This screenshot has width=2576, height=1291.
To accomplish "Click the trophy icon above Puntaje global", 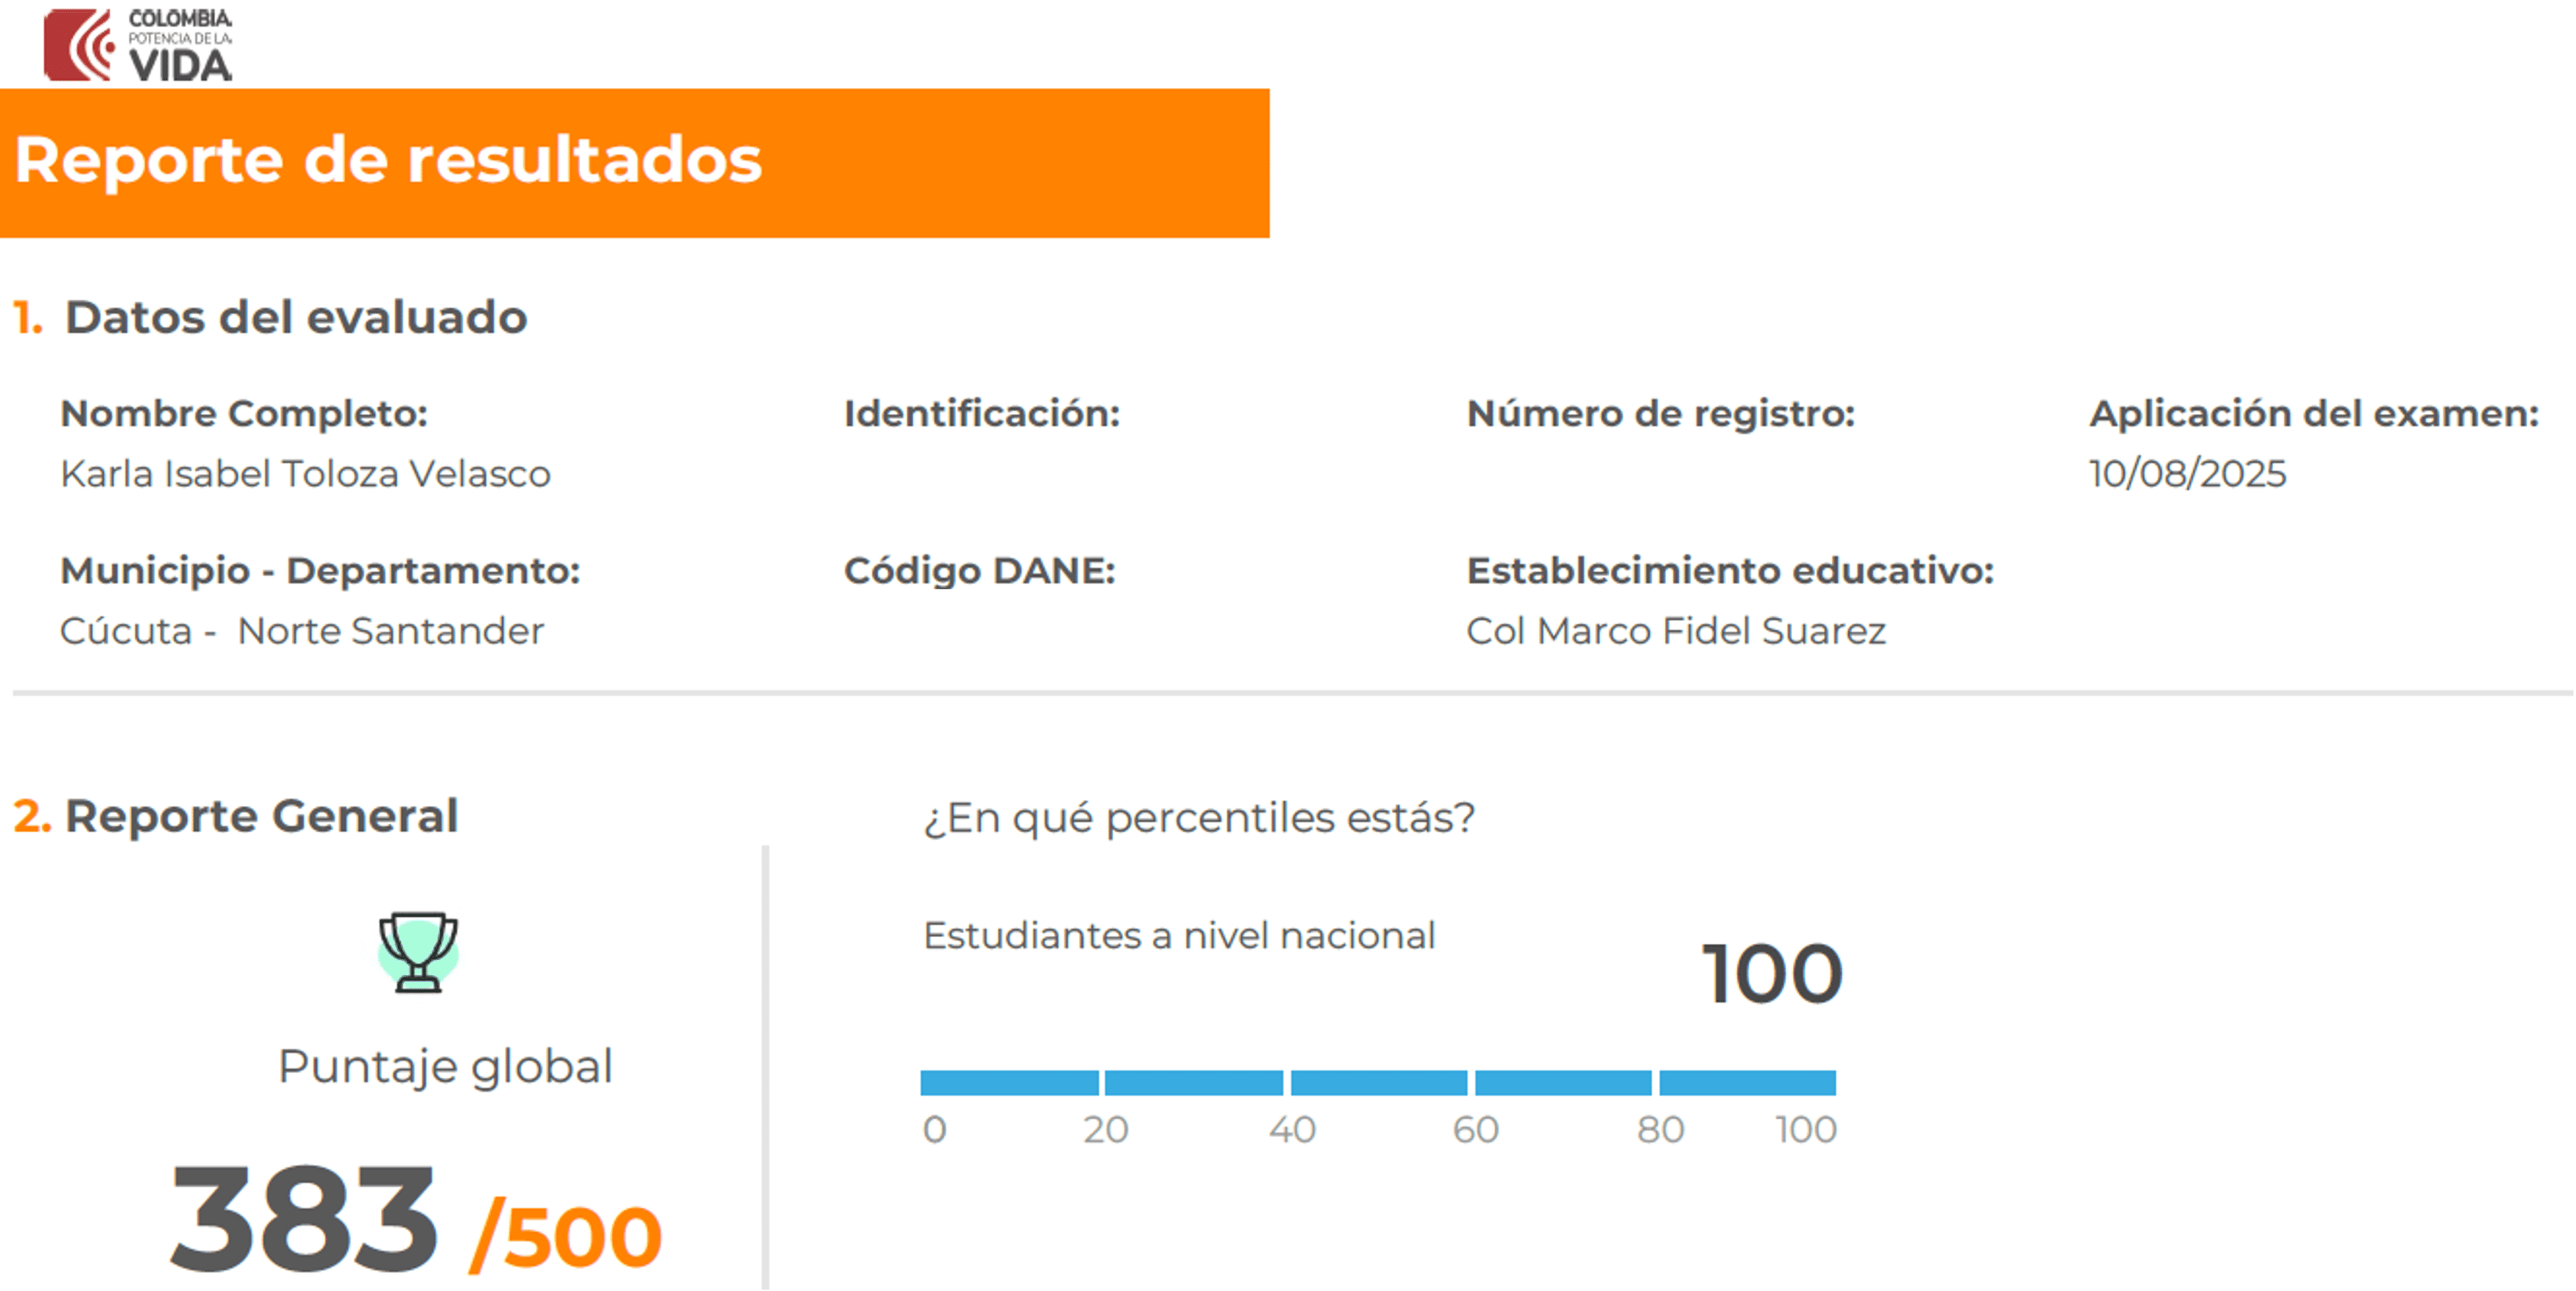I will click(418, 952).
